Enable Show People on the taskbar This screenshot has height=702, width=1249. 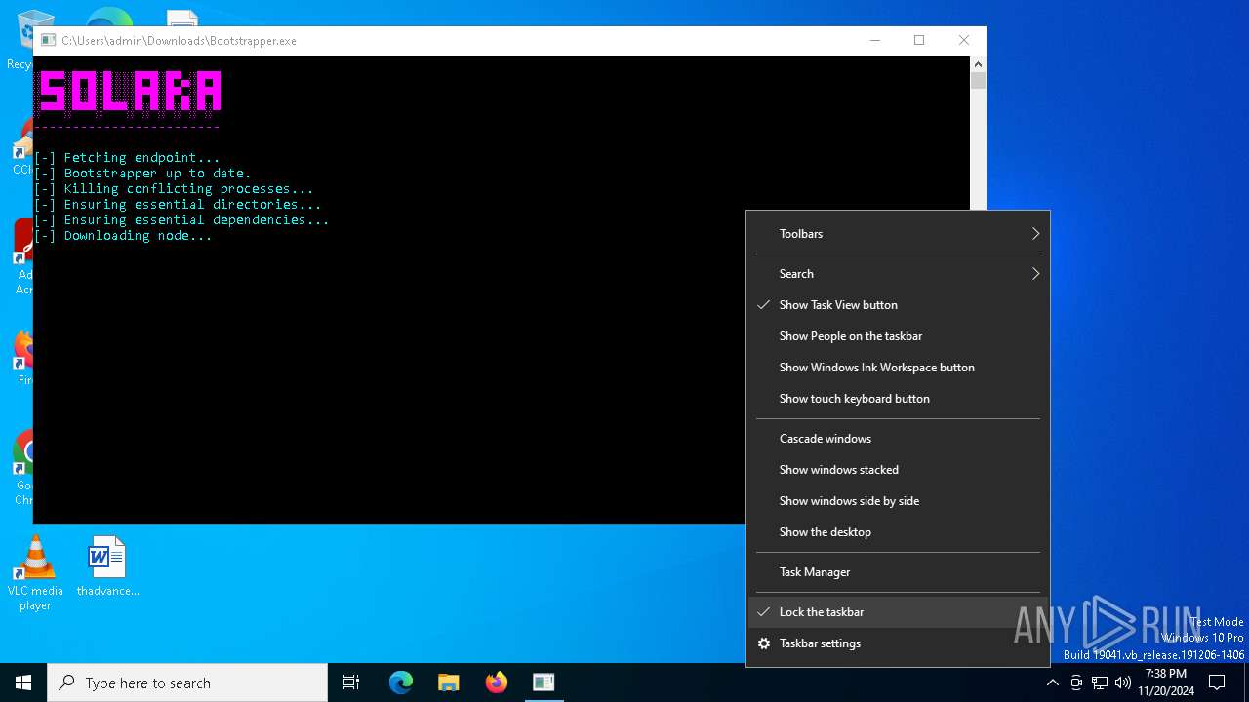tap(898, 336)
